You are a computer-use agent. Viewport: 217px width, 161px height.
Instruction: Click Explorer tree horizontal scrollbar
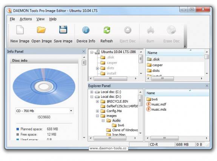pos(110,138)
